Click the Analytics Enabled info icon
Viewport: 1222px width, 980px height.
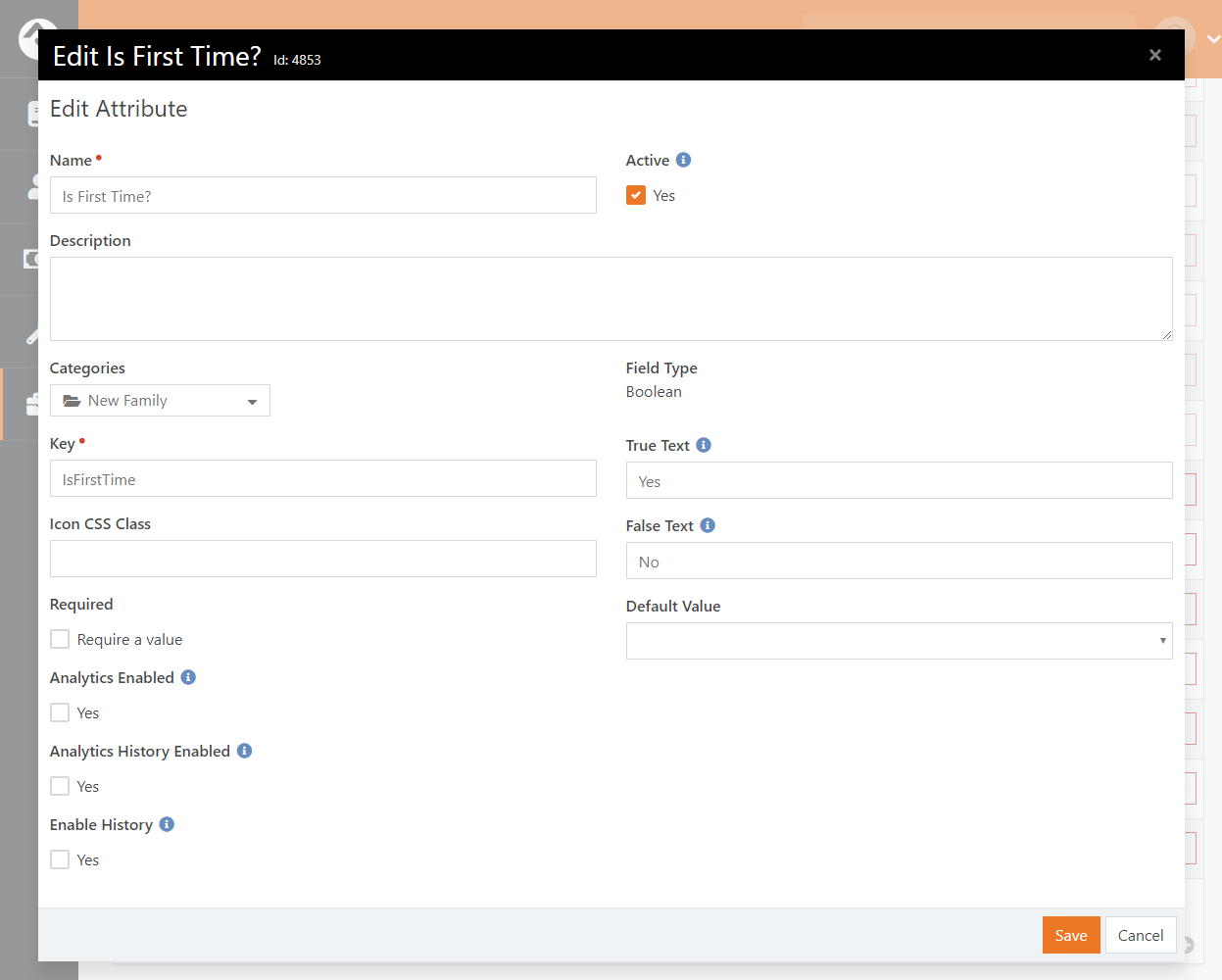[x=188, y=677]
